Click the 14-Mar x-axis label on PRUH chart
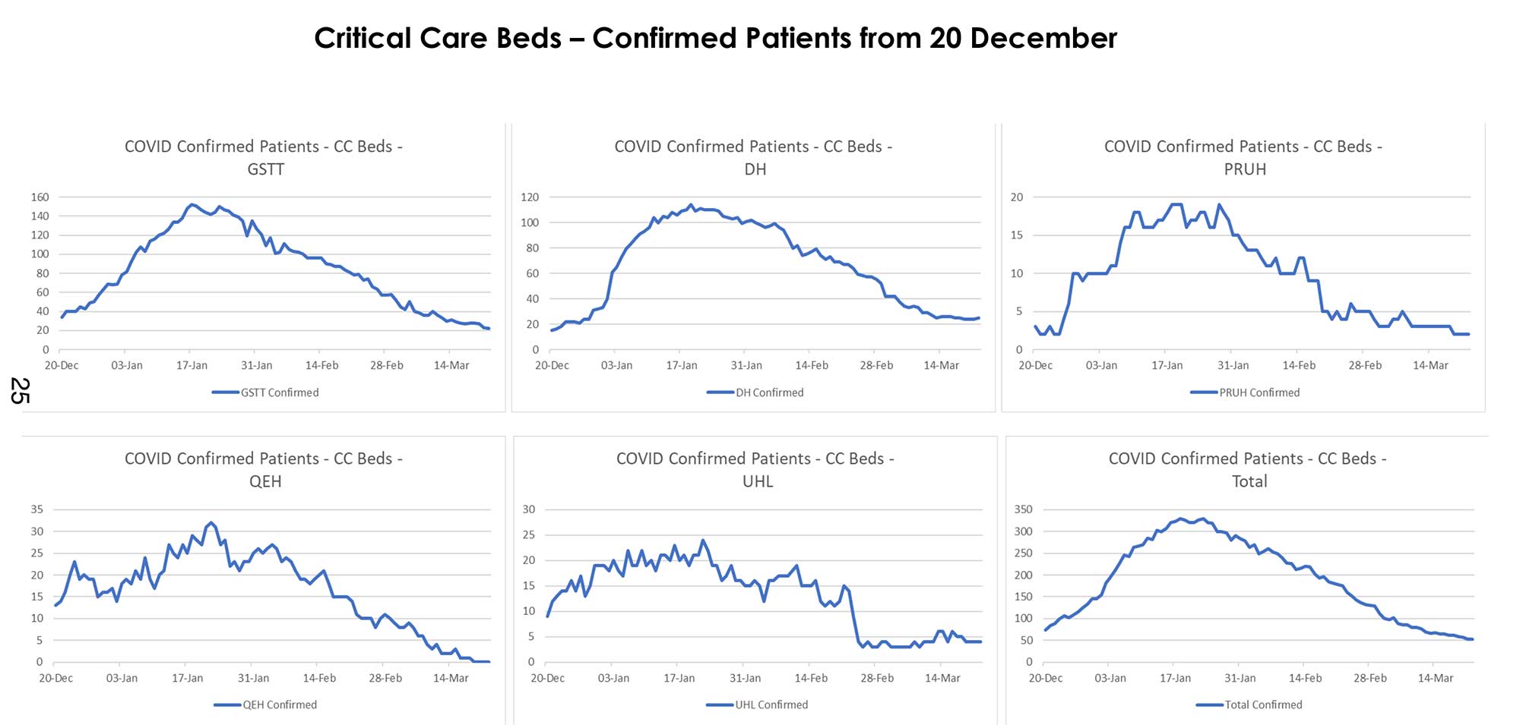The width and height of the screenshot is (1520, 725). [x=1430, y=365]
